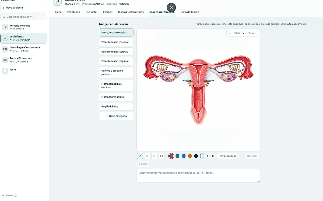Click the FV patient avatar
This screenshot has height=201, width=323.
(5, 27)
